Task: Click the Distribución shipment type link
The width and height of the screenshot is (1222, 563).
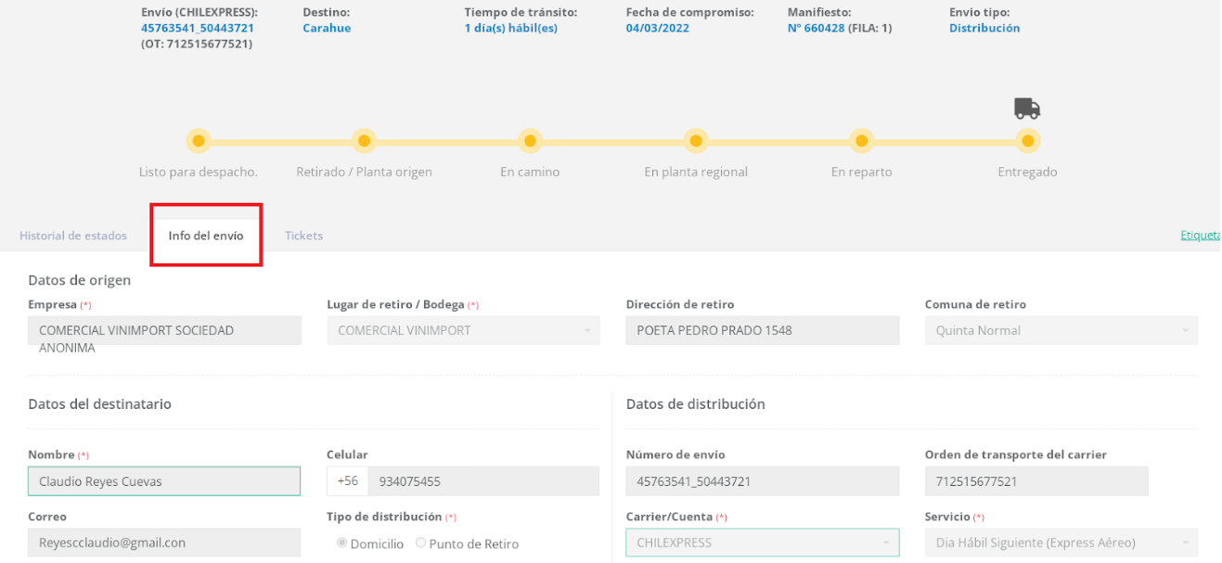Action: (984, 28)
